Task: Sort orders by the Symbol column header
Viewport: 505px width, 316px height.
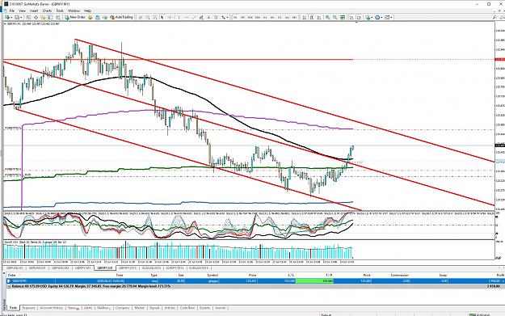Action: tap(213, 276)
